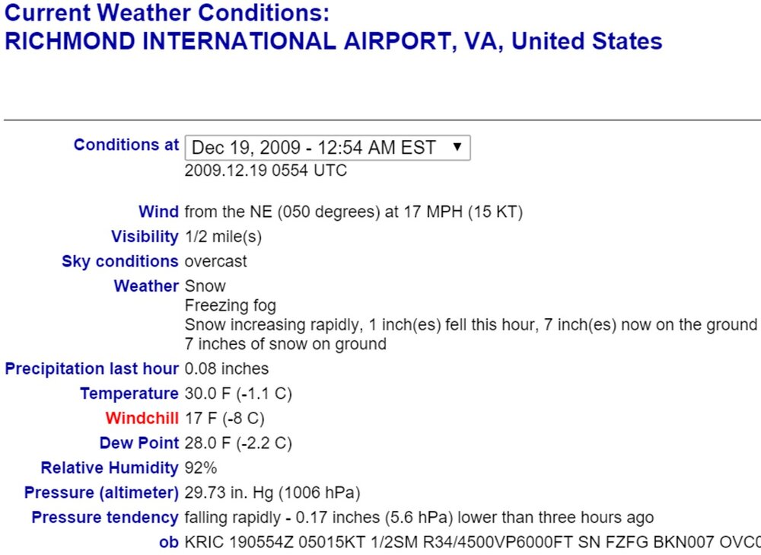Select the 'Precipitation last hour' label
Viewport: 761px width, 555px height.
click(92, 368)
